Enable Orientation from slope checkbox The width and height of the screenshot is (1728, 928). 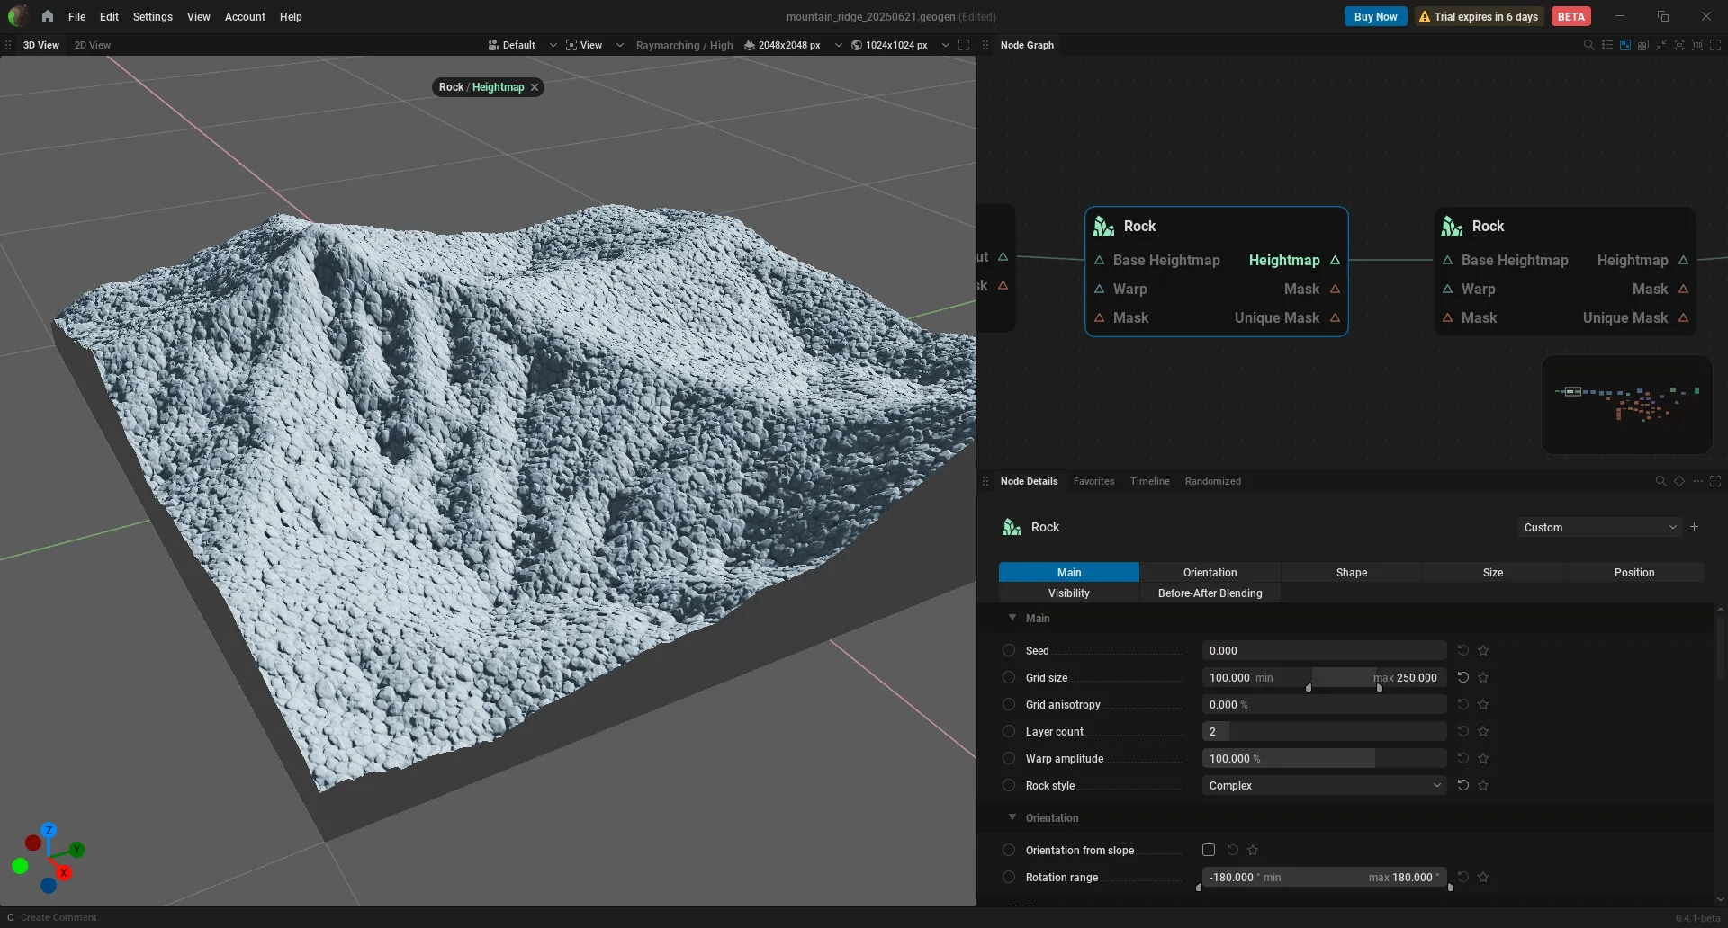tap(1209, 850)
